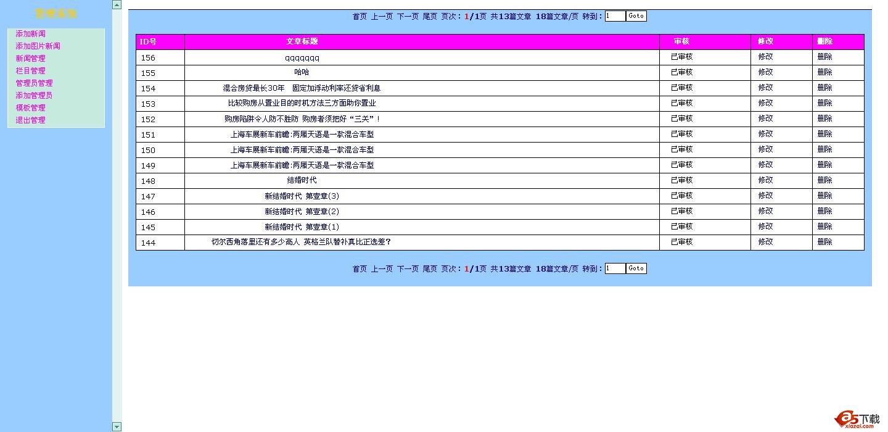The width and height of the screenshot is (888, 432).
Task: Click the top 尾页 pagination link
Action: pos(430,17)
